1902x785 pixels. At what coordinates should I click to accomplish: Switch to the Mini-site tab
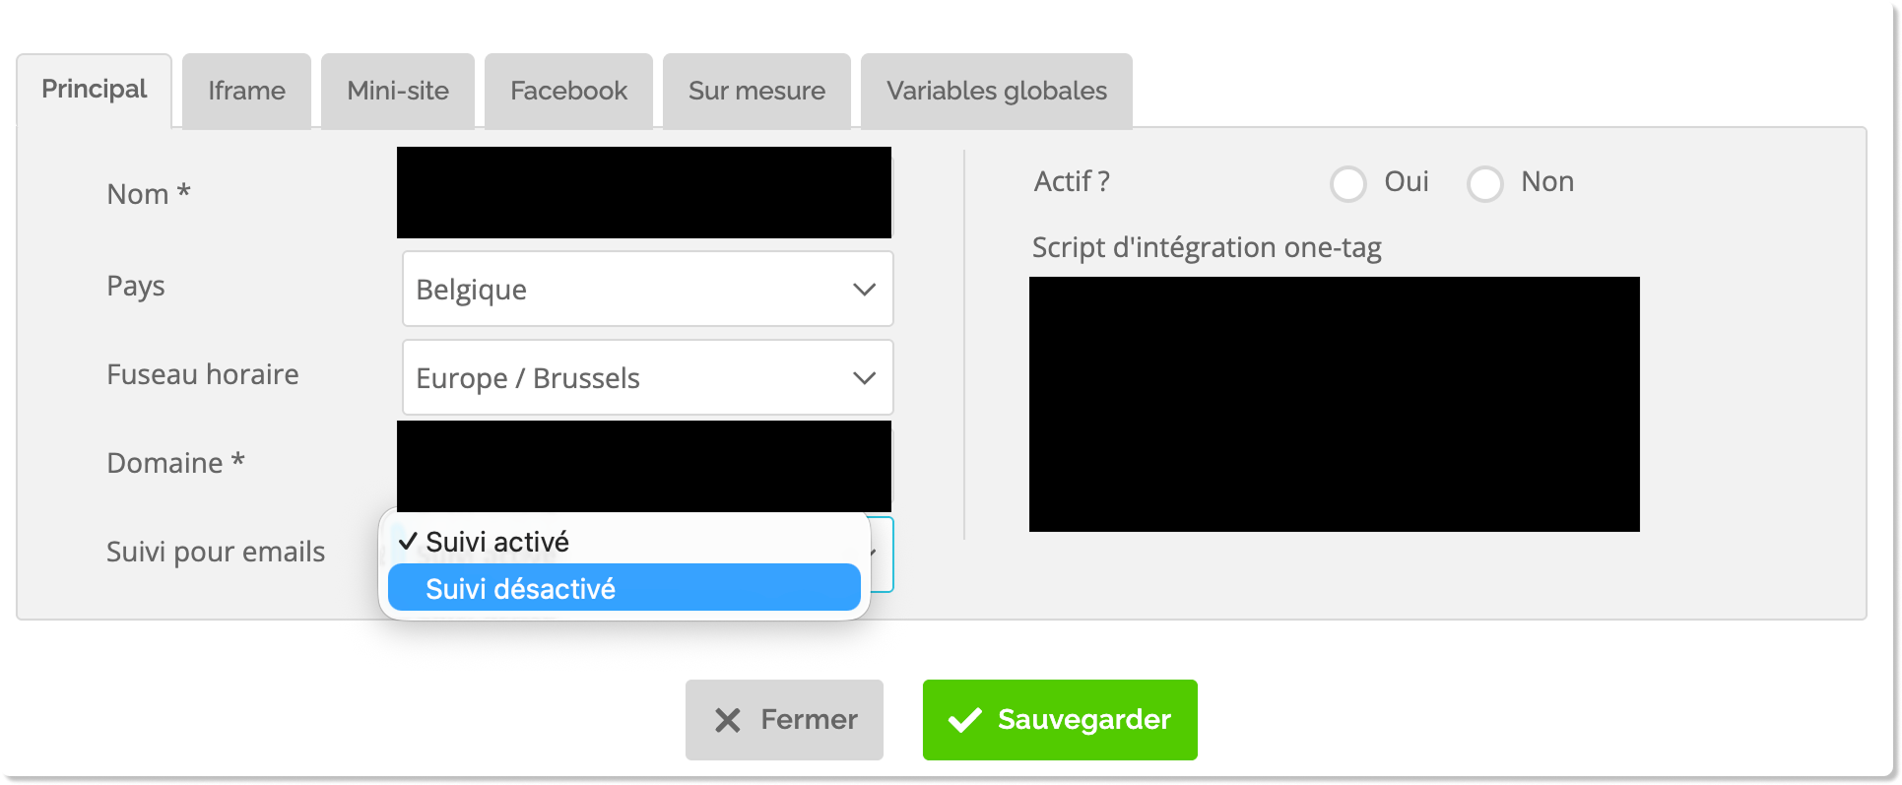pos(398,91)
